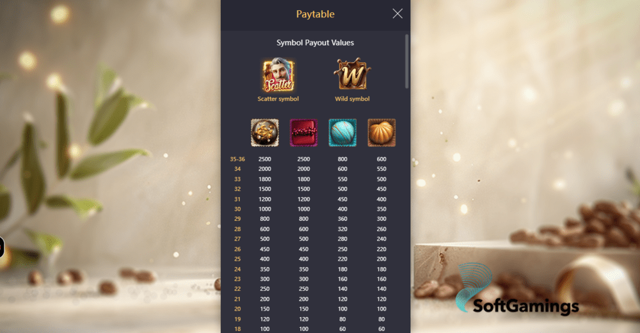
Task: Select the row label 25
Action: [x=237, y=259]
